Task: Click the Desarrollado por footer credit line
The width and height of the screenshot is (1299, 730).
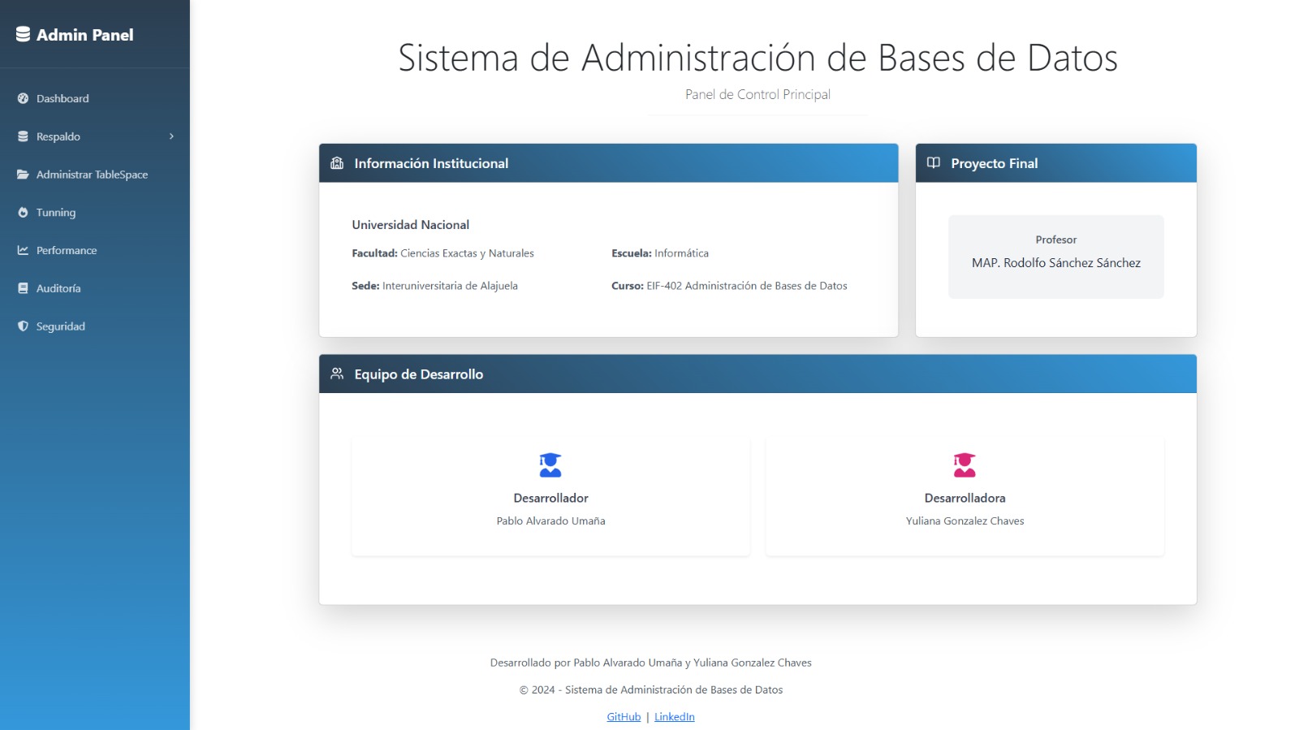Action: (x=651, y=663)
